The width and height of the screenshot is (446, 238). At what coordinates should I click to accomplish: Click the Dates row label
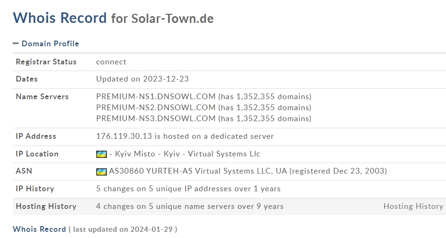pos(27,79)
